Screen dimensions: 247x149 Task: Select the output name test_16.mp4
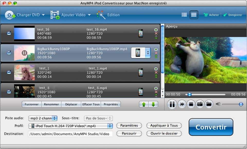pos(97,29)
